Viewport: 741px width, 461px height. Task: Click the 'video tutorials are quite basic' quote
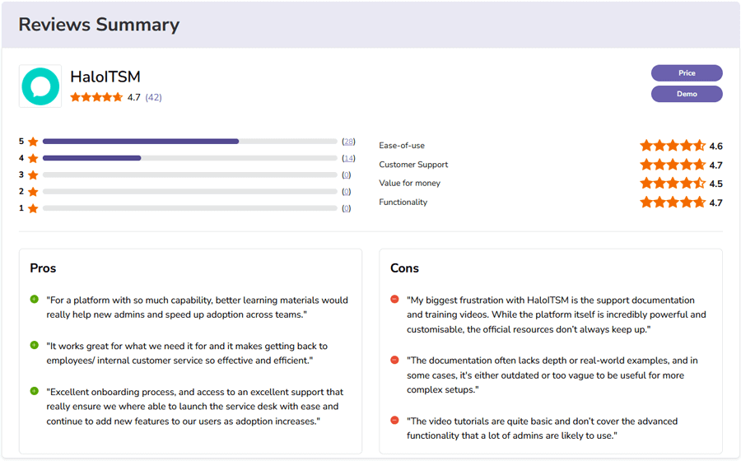[x=542, y=428]
